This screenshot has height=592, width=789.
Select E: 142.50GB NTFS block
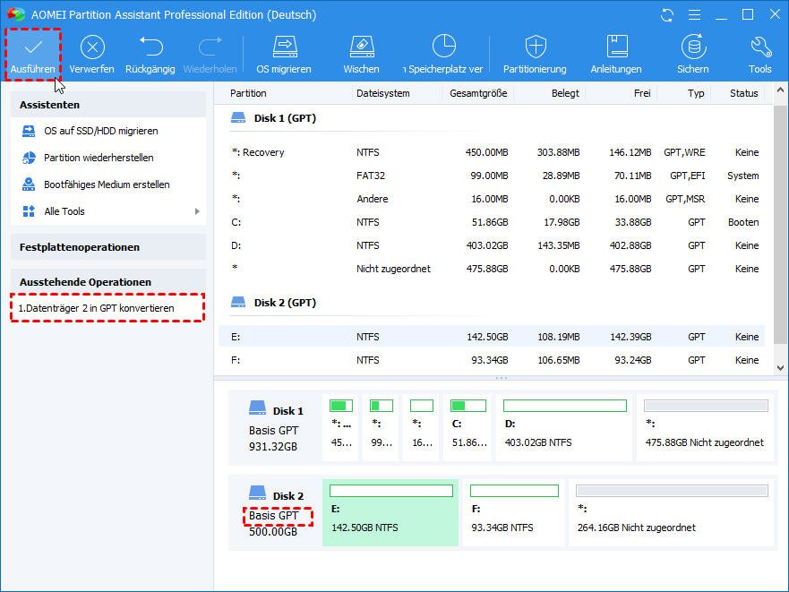390,512
